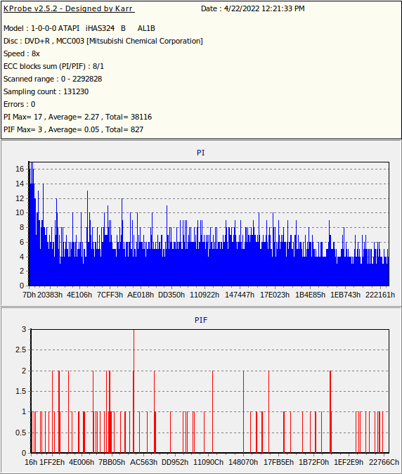Click PI axis label 7CFF3h
The image size is (402, 474).
pyautogui.click(x=110, y=295)
